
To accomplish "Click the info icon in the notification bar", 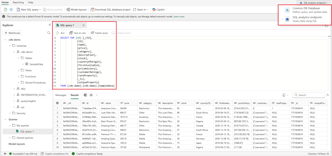I will [4, 17].
